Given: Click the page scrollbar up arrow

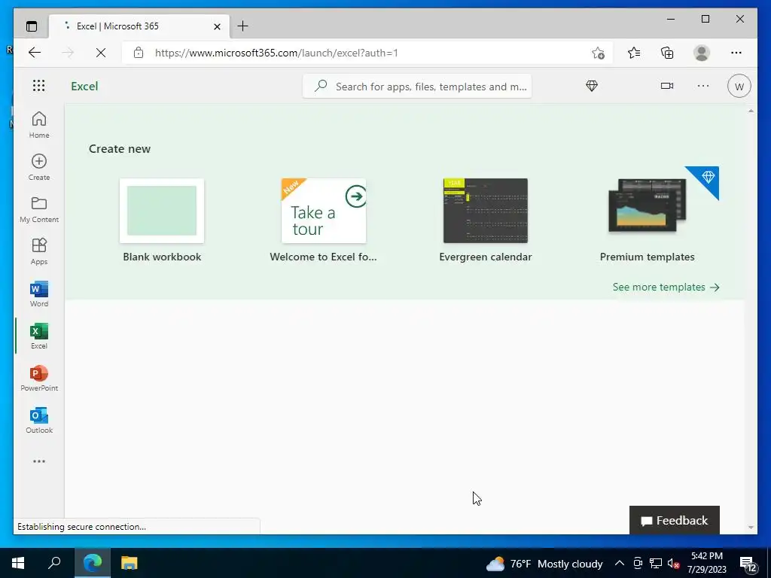Looking at the screenshot, I should coord(751,111).
